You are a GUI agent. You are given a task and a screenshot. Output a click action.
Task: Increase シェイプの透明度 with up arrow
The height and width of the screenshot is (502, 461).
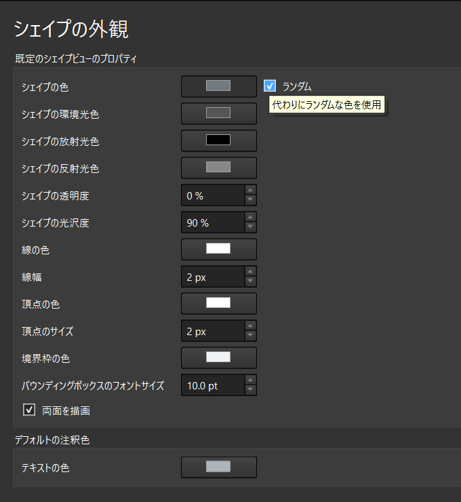coord(250,190)
